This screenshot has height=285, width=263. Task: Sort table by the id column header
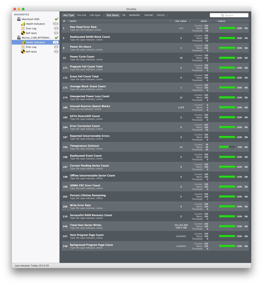click(64, 21)
